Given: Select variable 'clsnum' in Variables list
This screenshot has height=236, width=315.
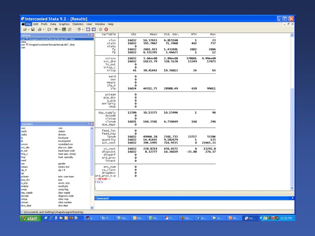Looking at the screenshot, I should coord(25,202).
